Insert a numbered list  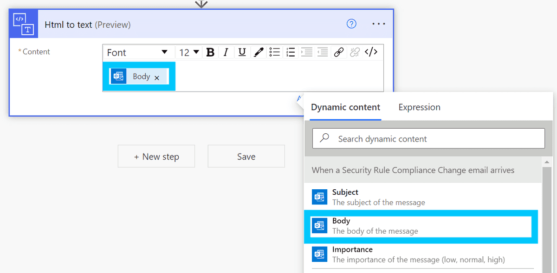point(291,52)
